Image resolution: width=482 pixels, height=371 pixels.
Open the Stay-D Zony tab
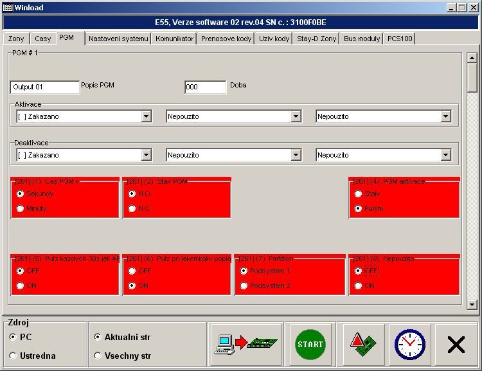tap(316, 39)
